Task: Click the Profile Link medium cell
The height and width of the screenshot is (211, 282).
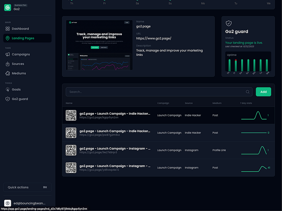Action: 219,150
